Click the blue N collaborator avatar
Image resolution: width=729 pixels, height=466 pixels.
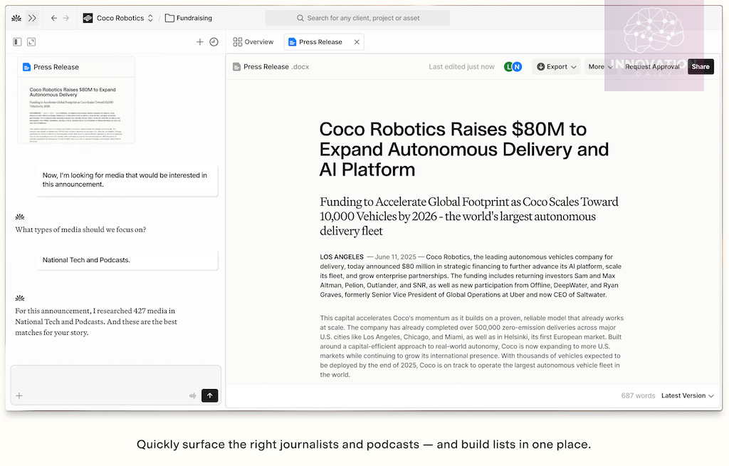tap(517, 66)
